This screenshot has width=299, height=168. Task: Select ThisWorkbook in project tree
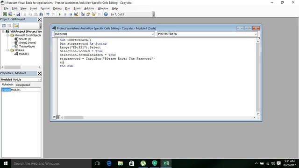click(x=27, y=47)
